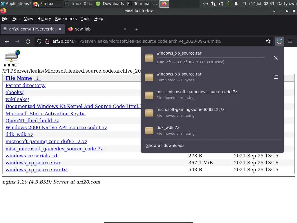Open the View menu
297x223 pixels.
28,19
